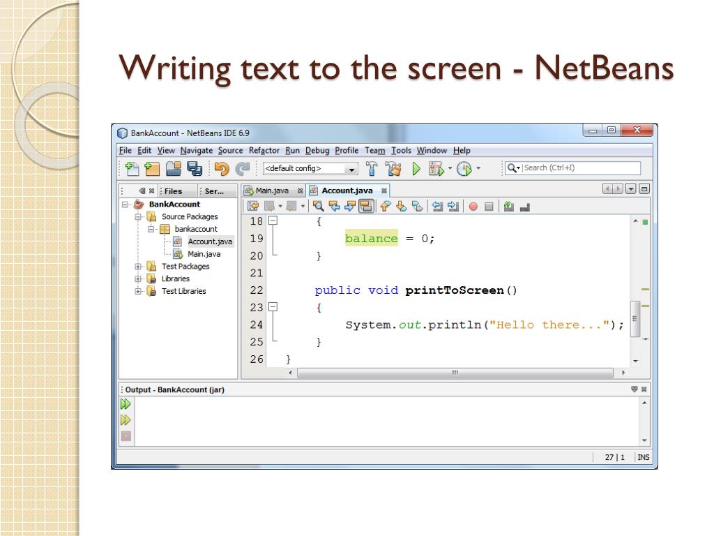Click the Save All toolbar icon
The image size is (714, 536).
point(195,169)
